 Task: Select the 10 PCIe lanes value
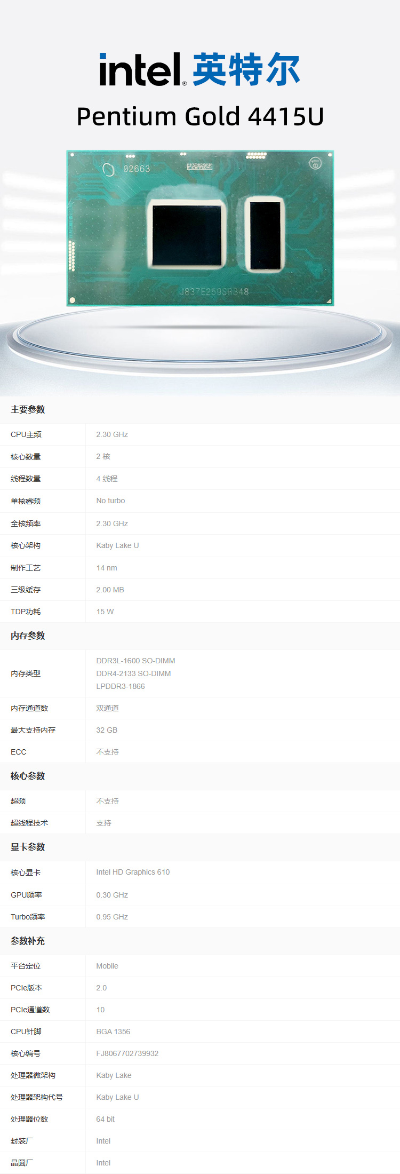[100, 1010]
